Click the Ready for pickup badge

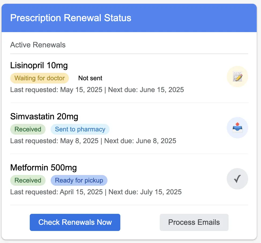(x=79, y=180)
